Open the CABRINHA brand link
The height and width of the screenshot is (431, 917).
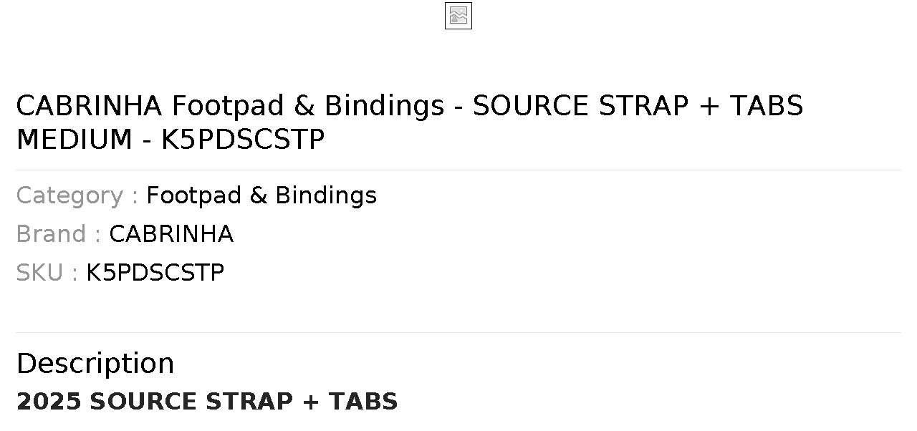(171, 234)
